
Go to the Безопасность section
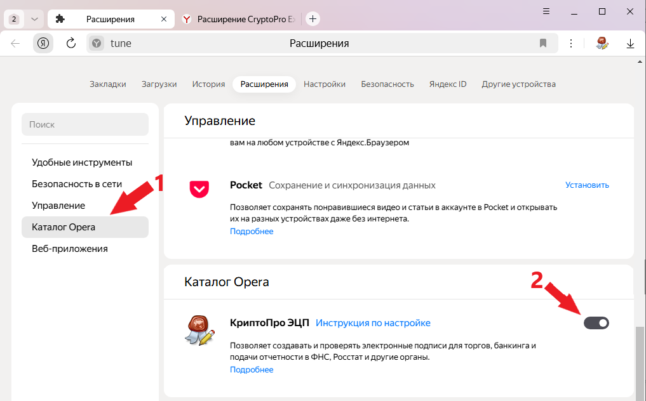tap(387, 84)
